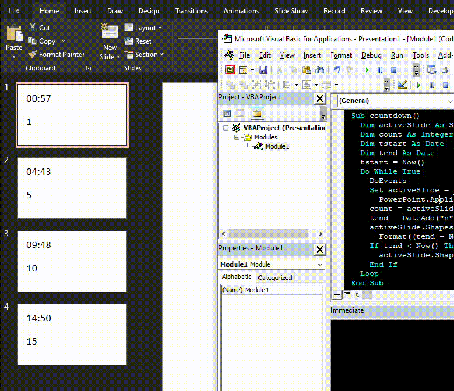Click the Insert UserForm icon
Image resolution: width=454 pixels, height=391 pixels.
243,70
